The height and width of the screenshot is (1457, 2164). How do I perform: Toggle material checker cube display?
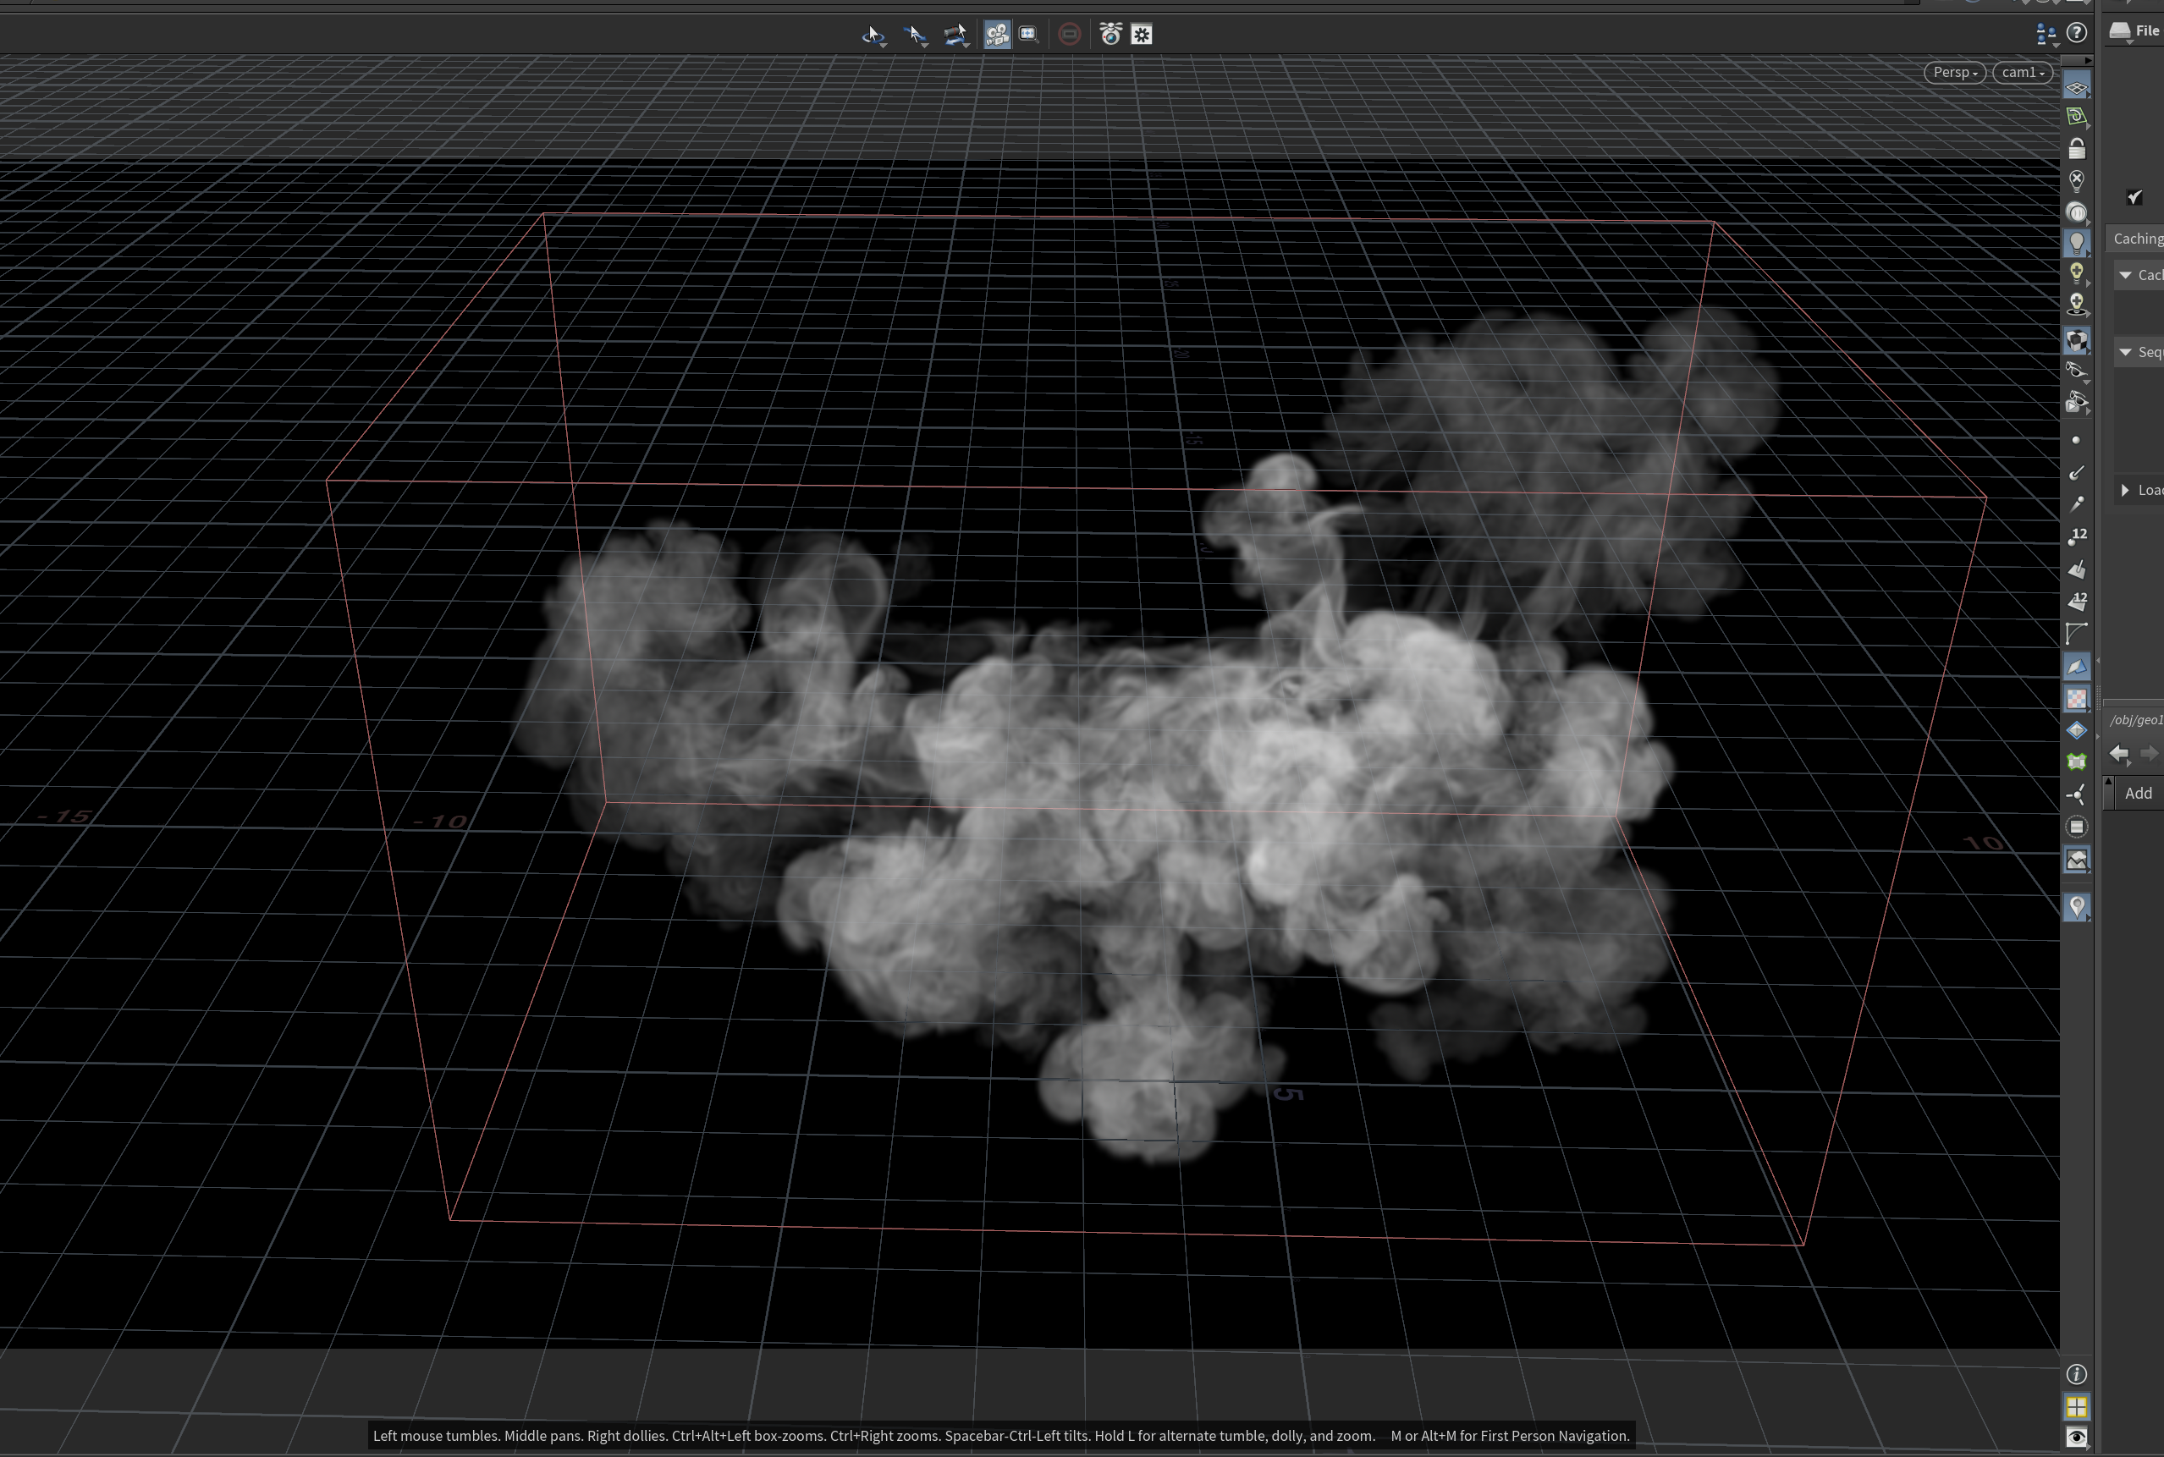[x=2077, y=341]
